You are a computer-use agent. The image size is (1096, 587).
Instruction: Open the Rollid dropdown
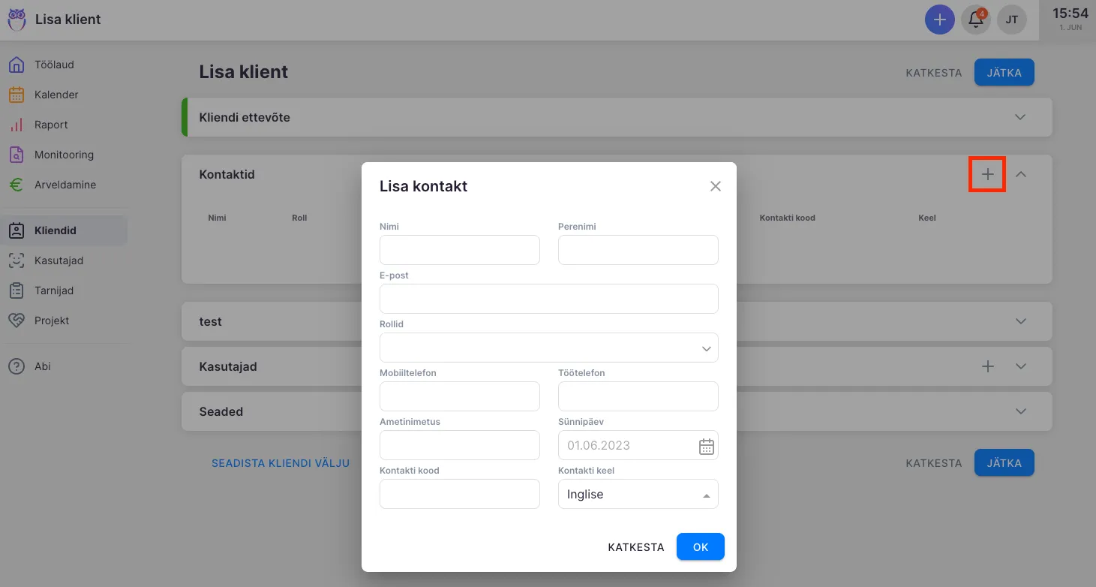point(548,348)
